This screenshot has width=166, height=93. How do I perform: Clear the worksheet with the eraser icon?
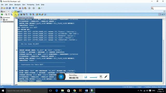tap(42, 14)
